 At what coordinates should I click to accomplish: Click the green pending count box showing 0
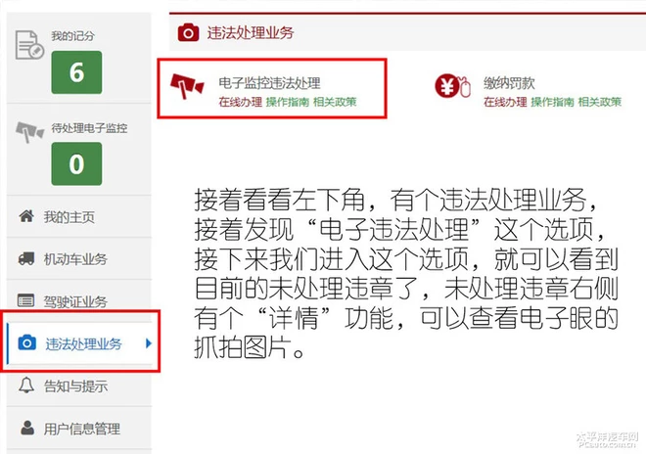(x=76, y=163)
